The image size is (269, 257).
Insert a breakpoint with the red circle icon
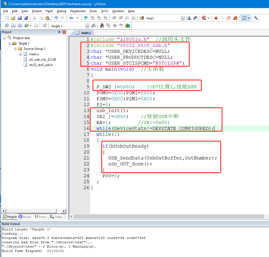click(216, 18)
